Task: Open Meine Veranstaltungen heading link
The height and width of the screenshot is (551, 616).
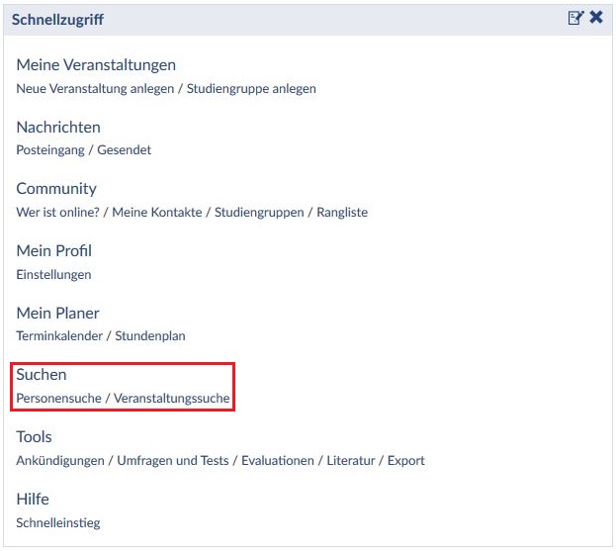Action: [96, 65]
